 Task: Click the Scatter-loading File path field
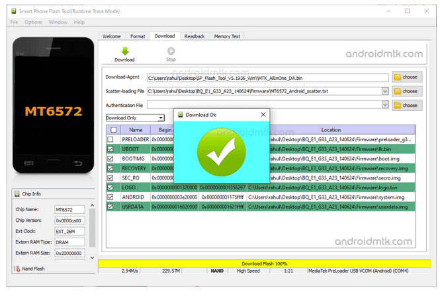(x=264, y=91)
